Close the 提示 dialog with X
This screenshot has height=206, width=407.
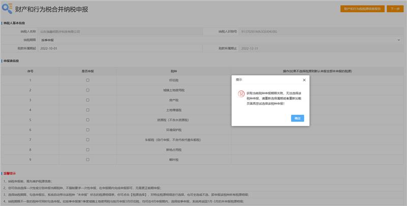point(304,80)
